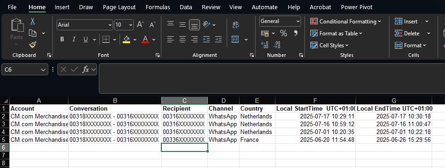Click the Delete cells button

click(407, 34)
